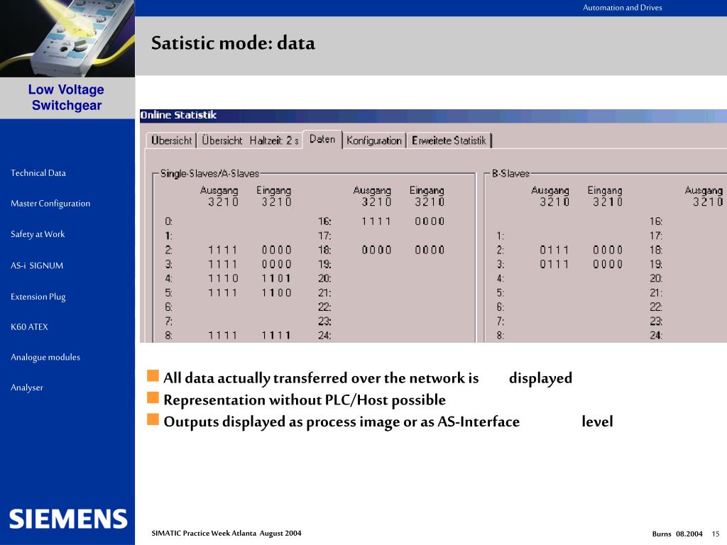Select A-slave 2 Ausgang value 1111
The image size is (727, 545).
222,251
